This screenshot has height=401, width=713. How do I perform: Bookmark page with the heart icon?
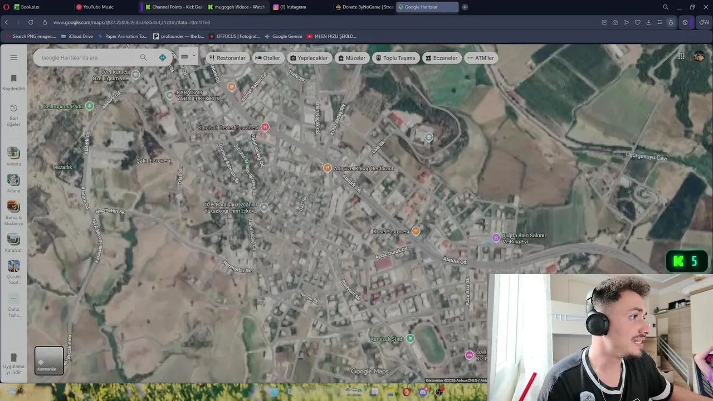[637, 22]
